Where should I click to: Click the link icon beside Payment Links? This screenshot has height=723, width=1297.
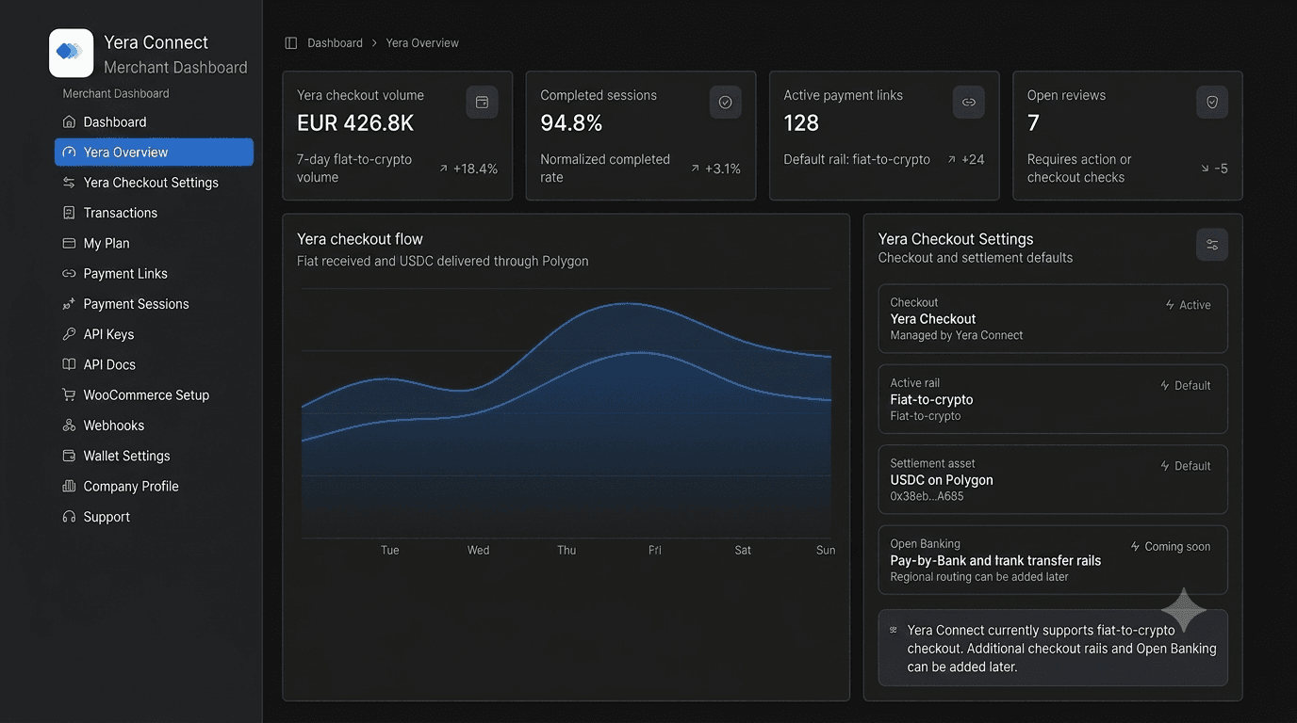[x=69, y=273]
